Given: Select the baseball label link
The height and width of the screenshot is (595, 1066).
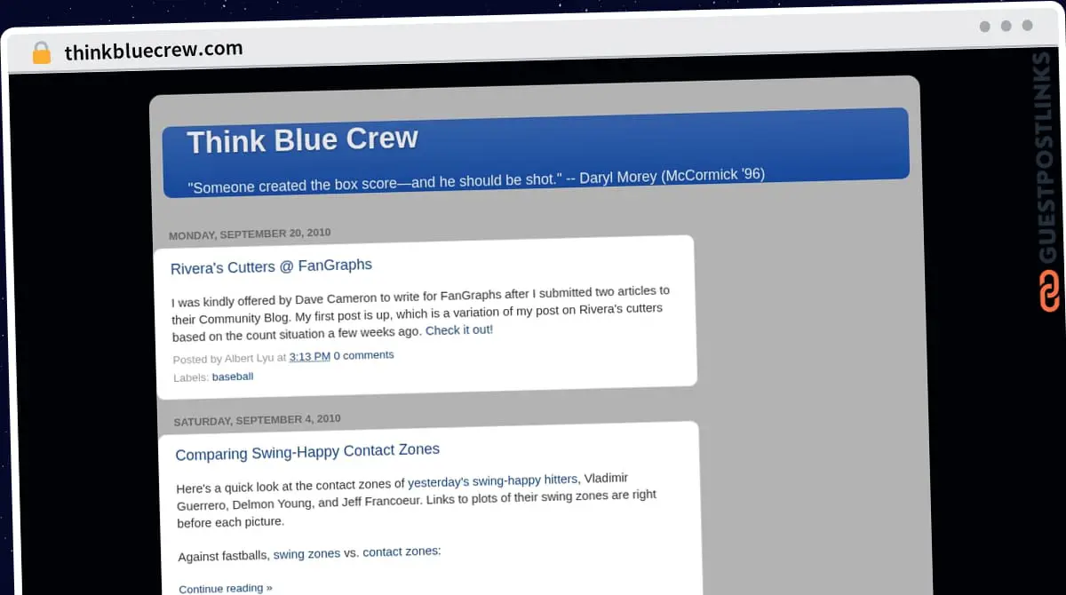Looking at the screenshot, I should point(233,377).
